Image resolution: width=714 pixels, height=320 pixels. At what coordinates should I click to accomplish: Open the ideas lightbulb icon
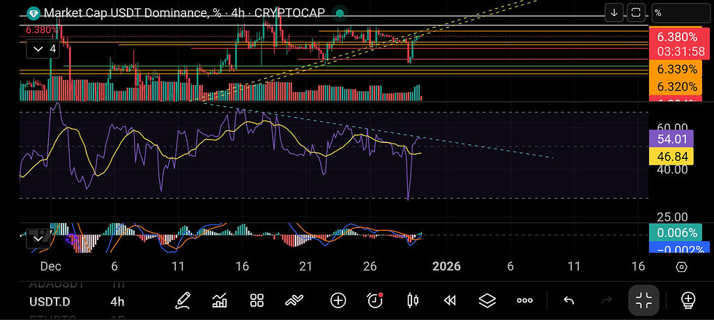pos(688,300)
